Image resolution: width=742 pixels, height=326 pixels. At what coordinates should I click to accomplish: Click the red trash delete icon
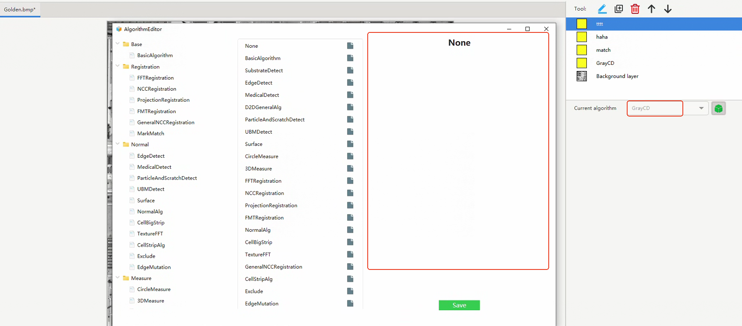click(x=635, y=9)
